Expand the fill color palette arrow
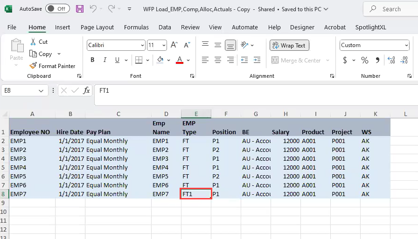This screenshot has width=418, height=239. coord(168,60)
